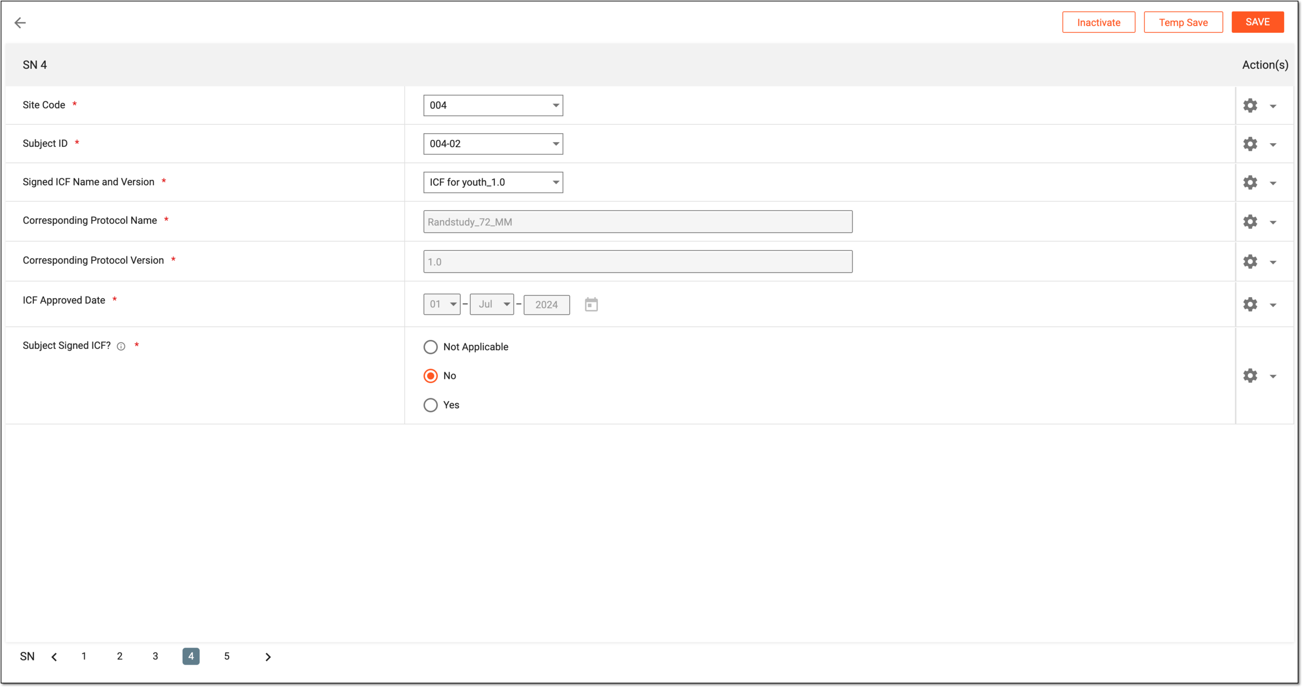1302x687 pixels.
Task: Expand action arrow beside Signed ICF Name gear
Action: click(1273, 183)
